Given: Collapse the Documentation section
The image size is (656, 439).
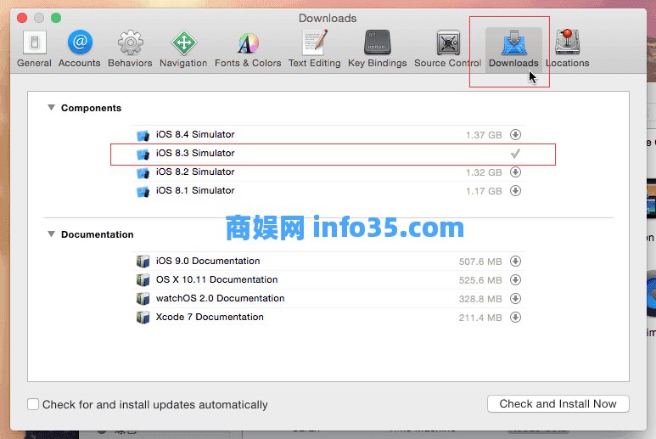Looking at the screenshot, I should pyautogui.click(x=51, y=234).
